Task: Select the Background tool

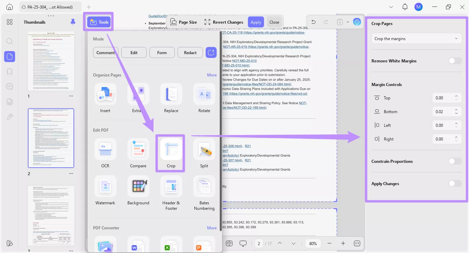Action: [x=138, y=190]
